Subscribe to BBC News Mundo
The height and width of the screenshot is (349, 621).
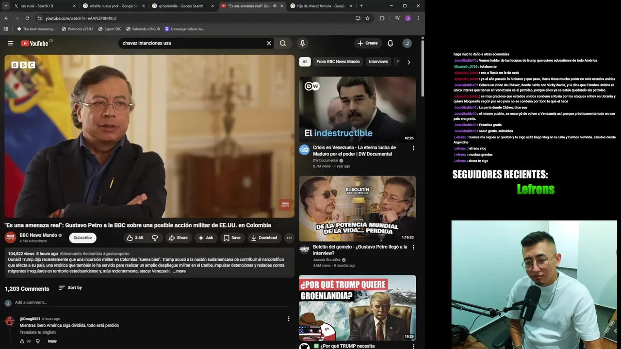click(82, 238)
